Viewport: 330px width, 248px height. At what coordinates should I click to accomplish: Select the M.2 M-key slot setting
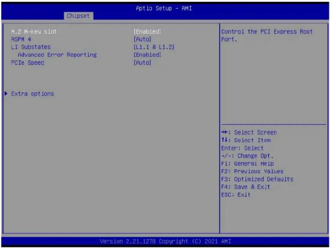click(x=34, y=32)
